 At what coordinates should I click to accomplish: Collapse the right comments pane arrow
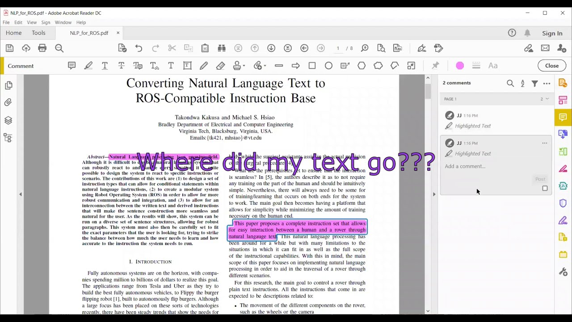coord(434,194)
